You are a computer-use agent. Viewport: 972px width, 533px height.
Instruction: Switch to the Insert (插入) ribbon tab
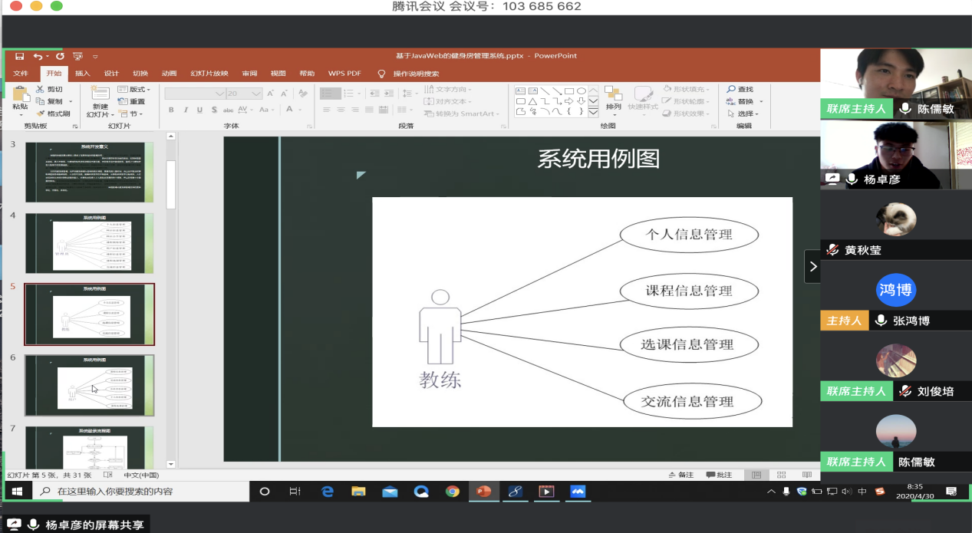coord(82,74)
